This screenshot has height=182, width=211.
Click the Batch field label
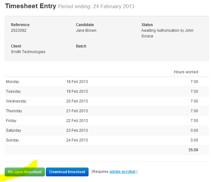click(x=81, y=46)
